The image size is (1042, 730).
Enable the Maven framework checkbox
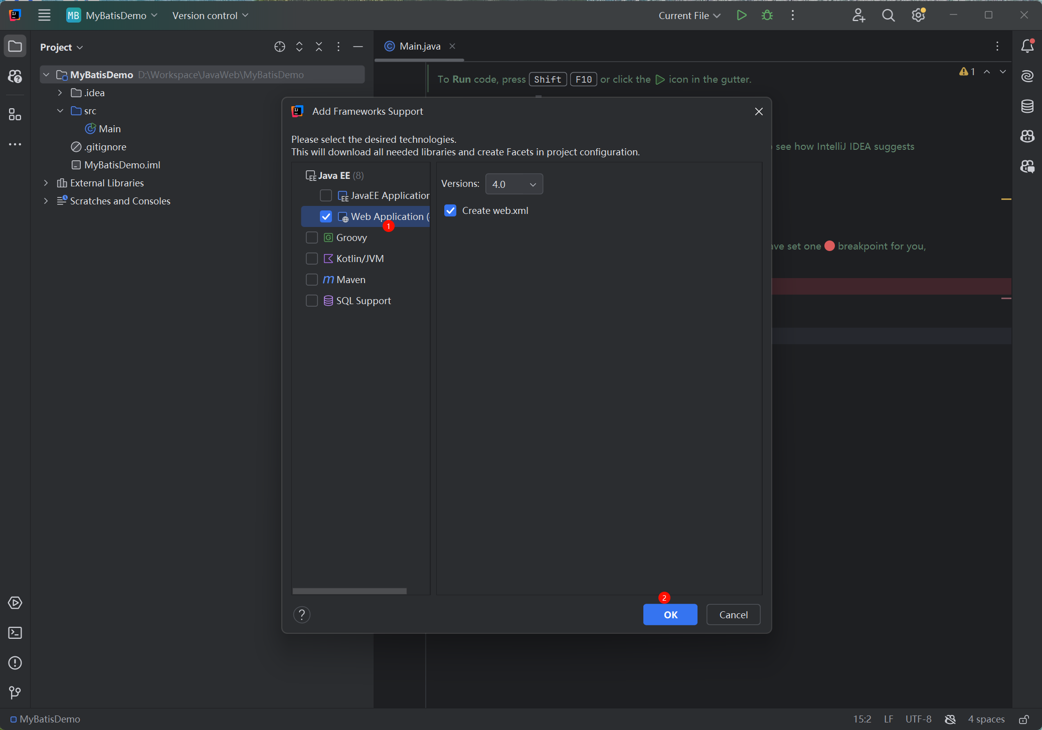312,280
